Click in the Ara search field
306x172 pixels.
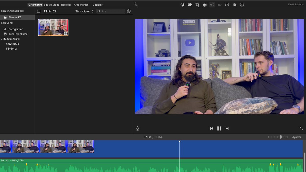pos(111,11)
